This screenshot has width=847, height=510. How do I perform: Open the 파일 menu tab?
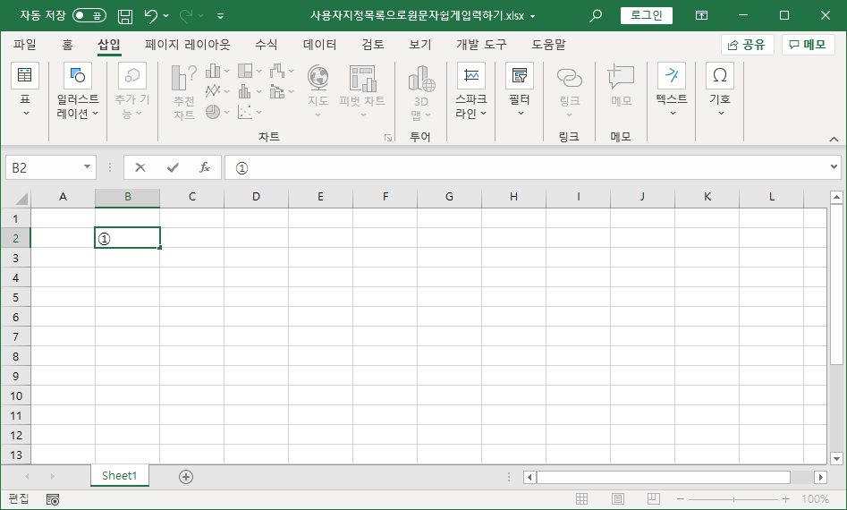click(25, 45)
